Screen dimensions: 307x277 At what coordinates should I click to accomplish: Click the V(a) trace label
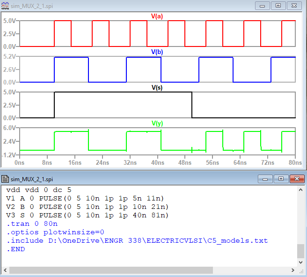(157, 16)
